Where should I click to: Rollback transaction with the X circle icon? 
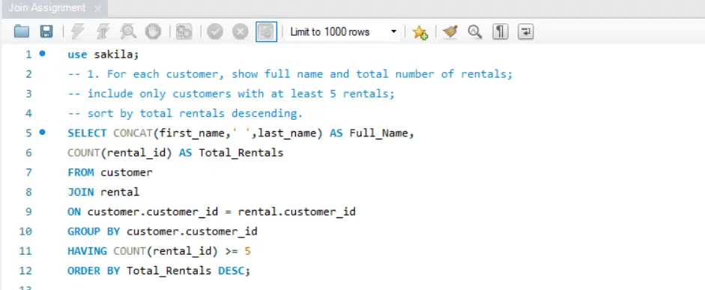click(240, 31)
